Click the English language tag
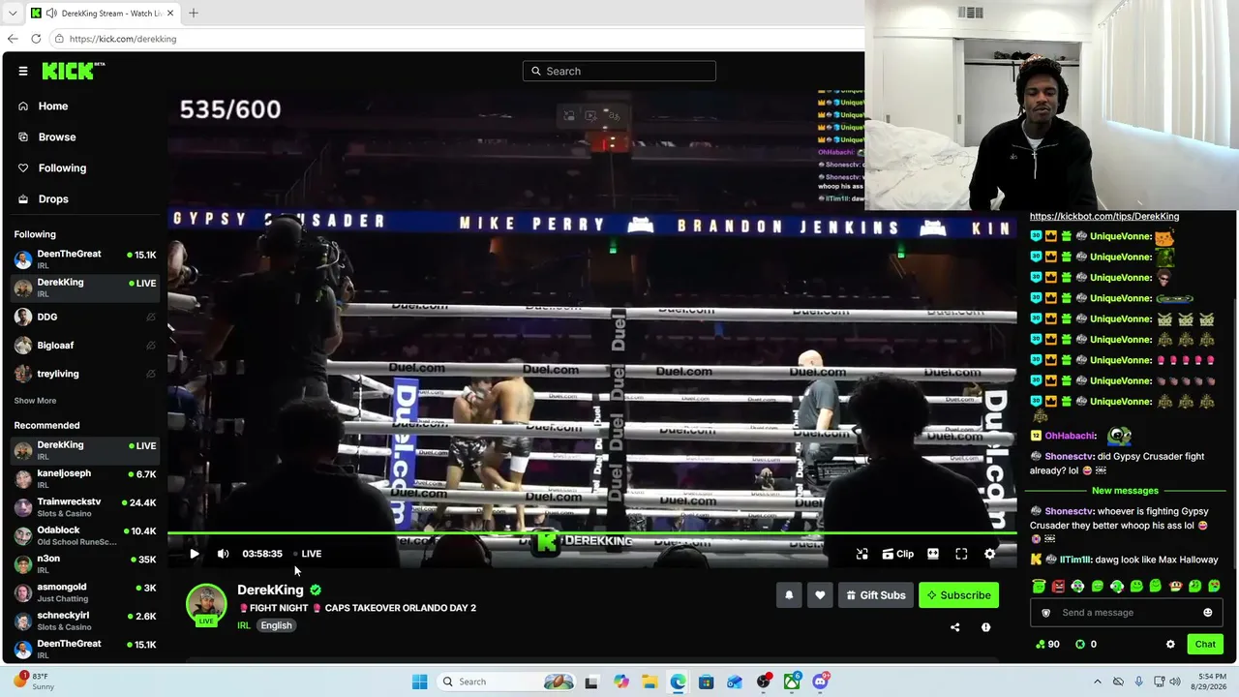This screenshot has width=1239, height=697. 276,625
